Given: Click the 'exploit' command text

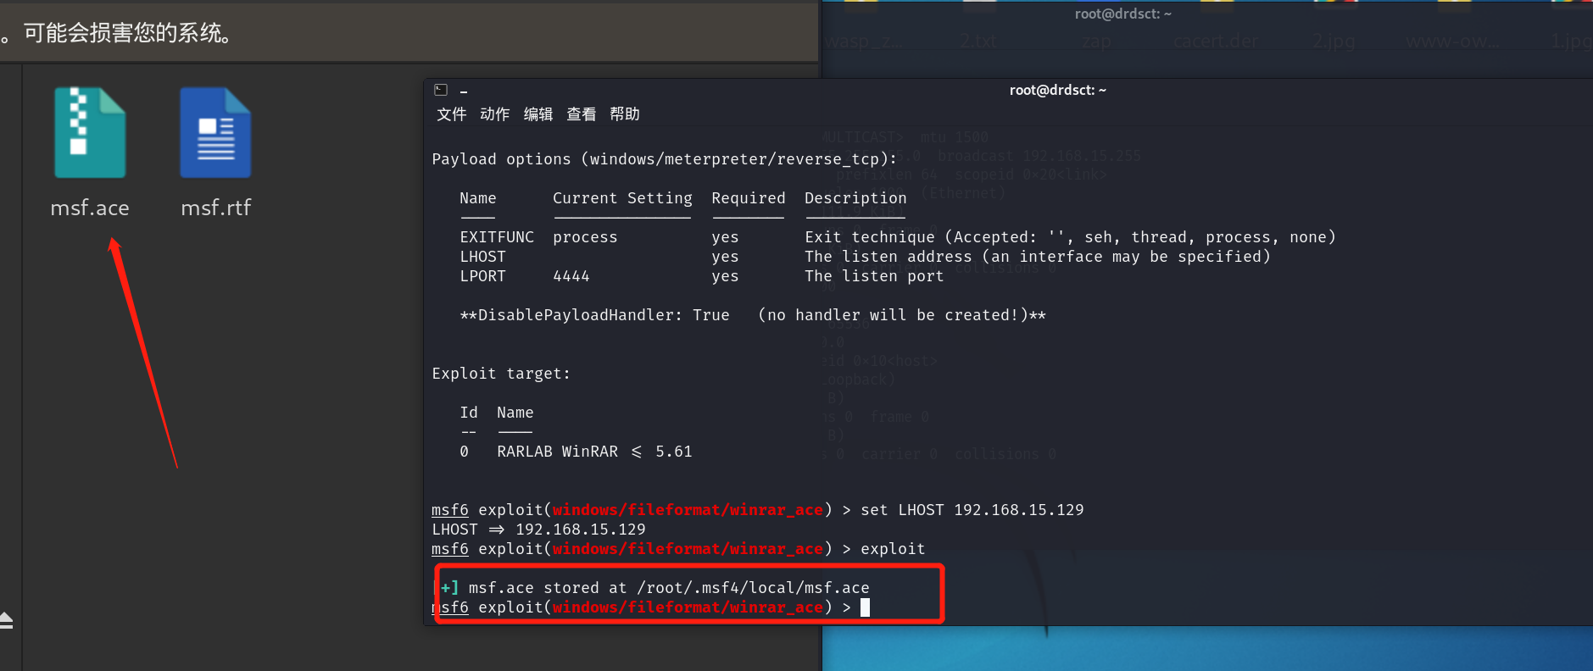Looking at the screenshot, I should coord(893,549).
